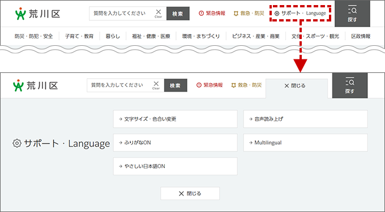Open the 区政情報 navigation item
385x212 pixels.
pyautogui.click(x=361, y=36)
